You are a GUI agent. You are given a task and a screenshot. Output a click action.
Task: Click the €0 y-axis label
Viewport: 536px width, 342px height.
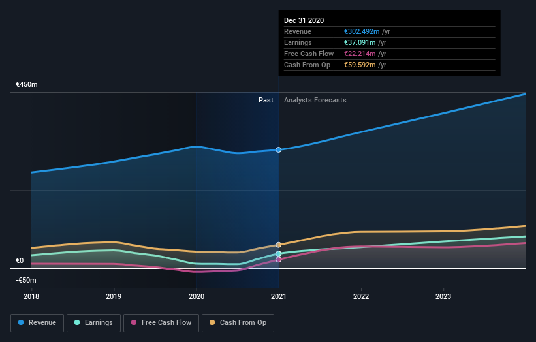click(20, 260)
